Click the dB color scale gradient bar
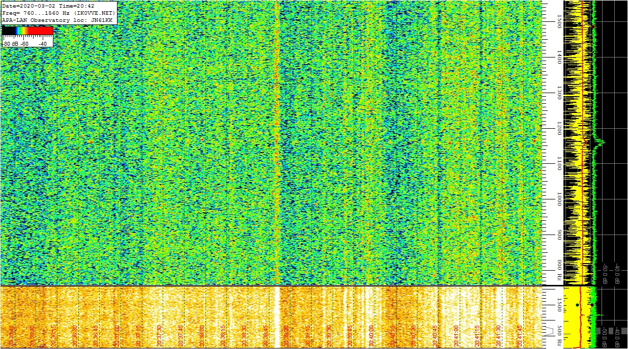 27,31
